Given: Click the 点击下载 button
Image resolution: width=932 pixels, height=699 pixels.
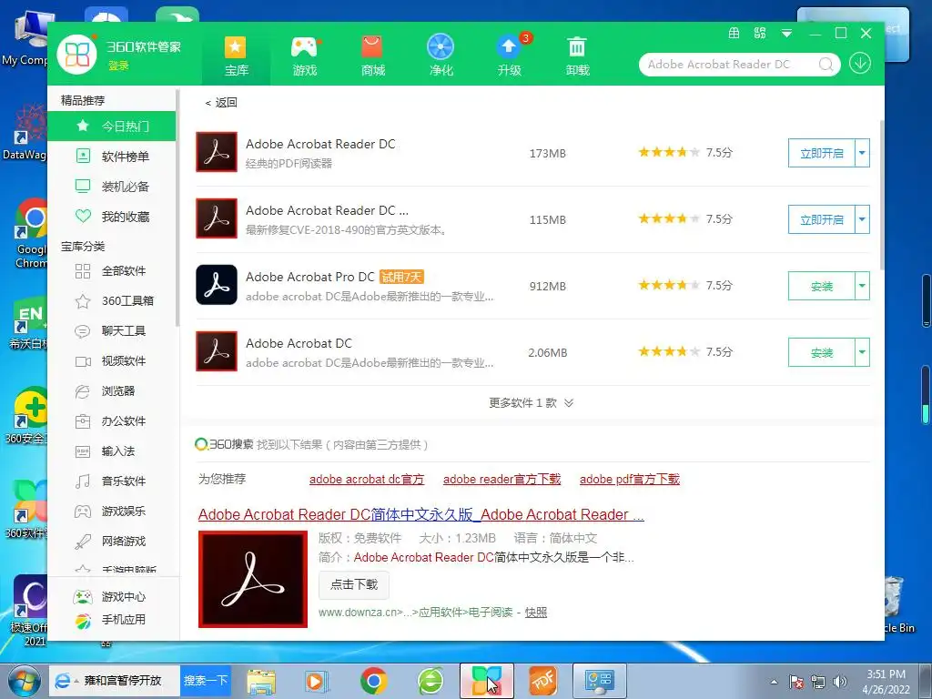Looking at the screenshot, I should point(354,585).
